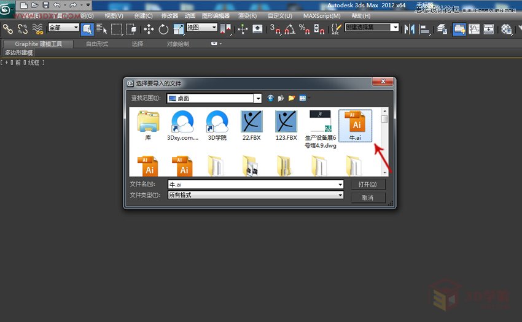Toggle Angle Snap
This screenshot has width=522, height=322.
click(290, 29)
